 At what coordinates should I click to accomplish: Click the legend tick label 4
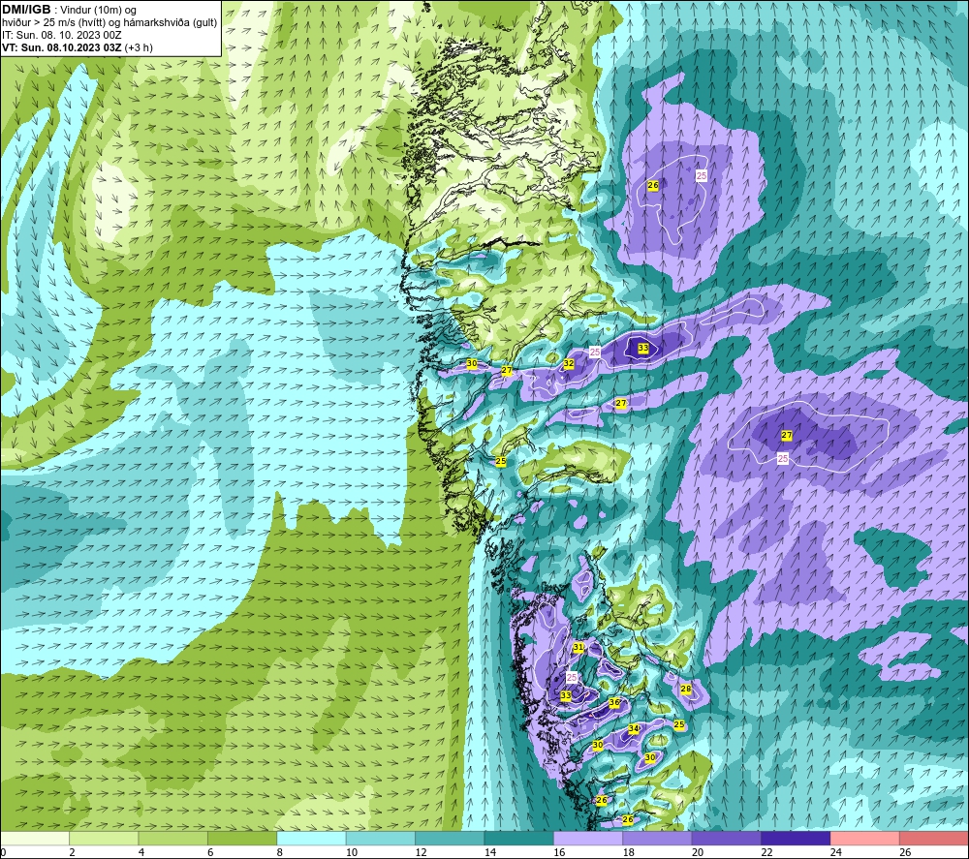click(141, 852)
